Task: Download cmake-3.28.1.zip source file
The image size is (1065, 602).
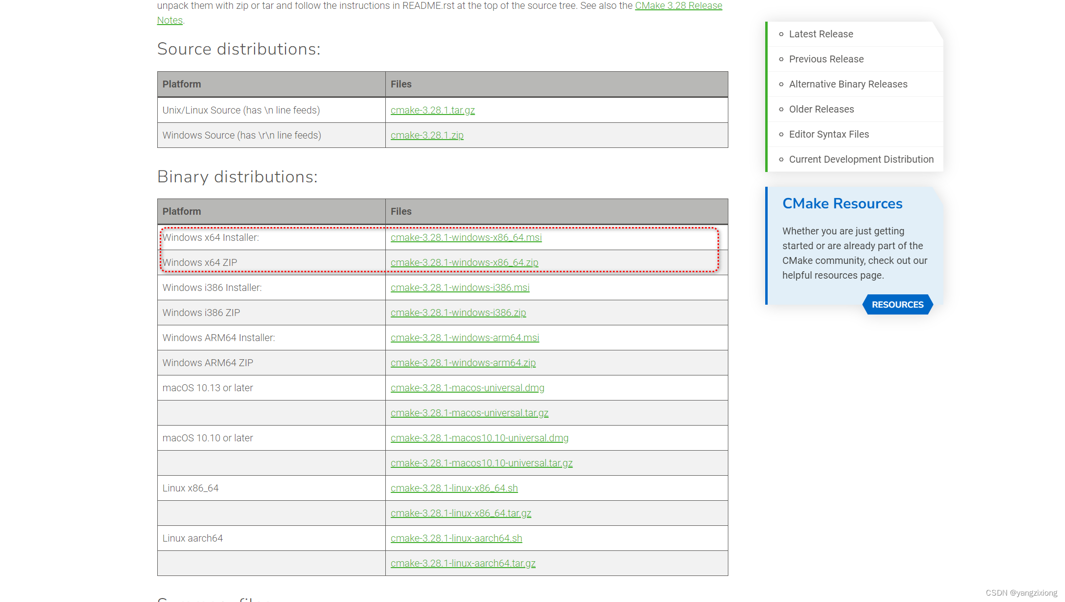Action: click(427, 135)
